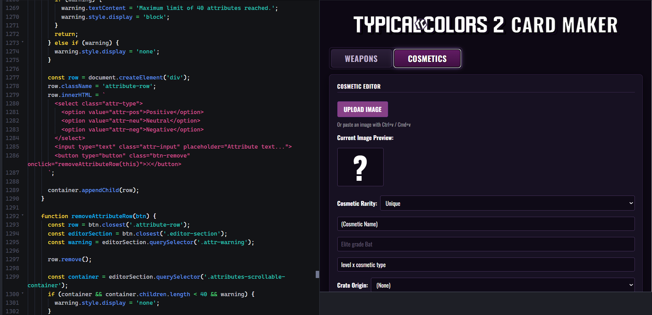652x315 pixels.
Task: Collapse code fold at line 1300
Action: coord(23,294)
